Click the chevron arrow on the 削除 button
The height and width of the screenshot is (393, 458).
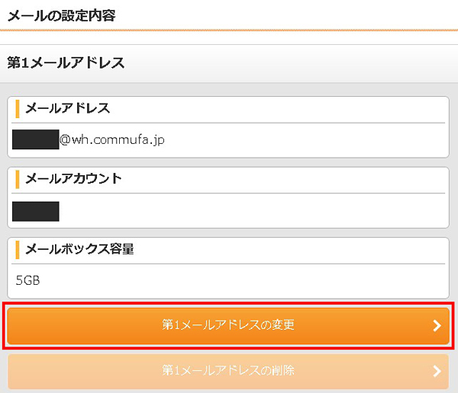point(437,372)
